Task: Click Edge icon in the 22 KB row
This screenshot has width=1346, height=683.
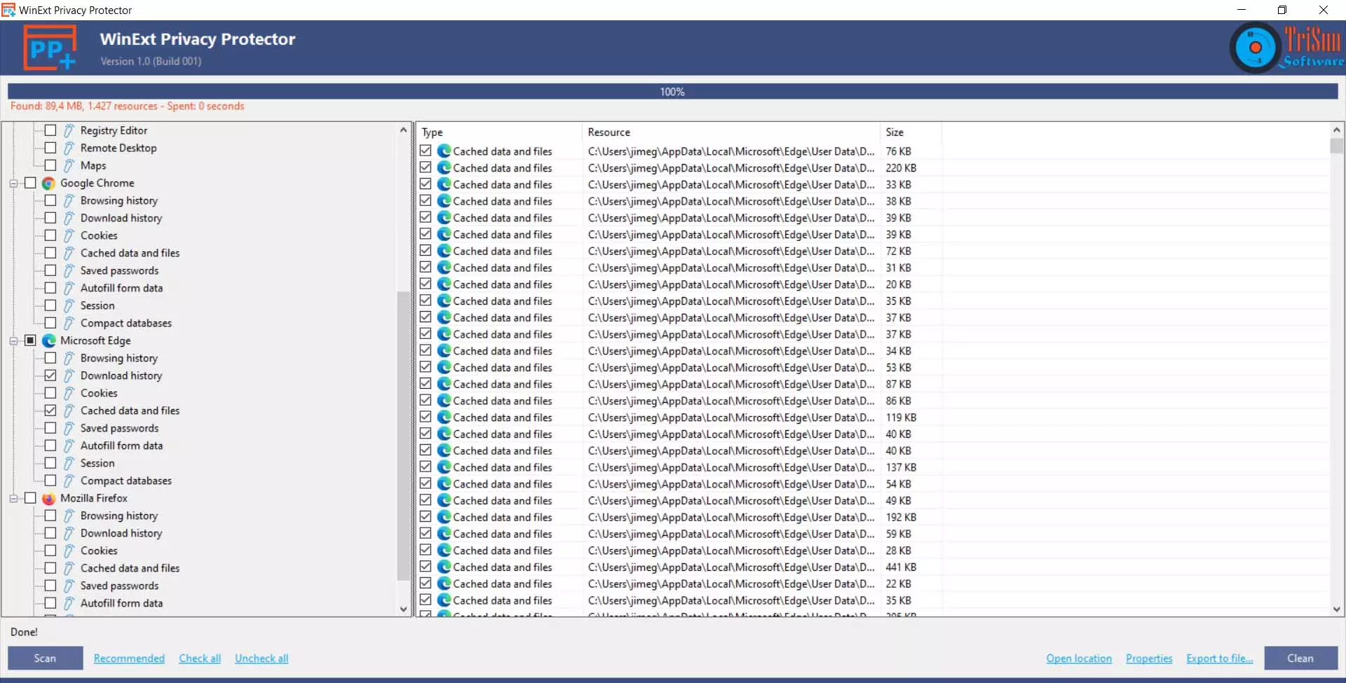Action: coord(444,584)
